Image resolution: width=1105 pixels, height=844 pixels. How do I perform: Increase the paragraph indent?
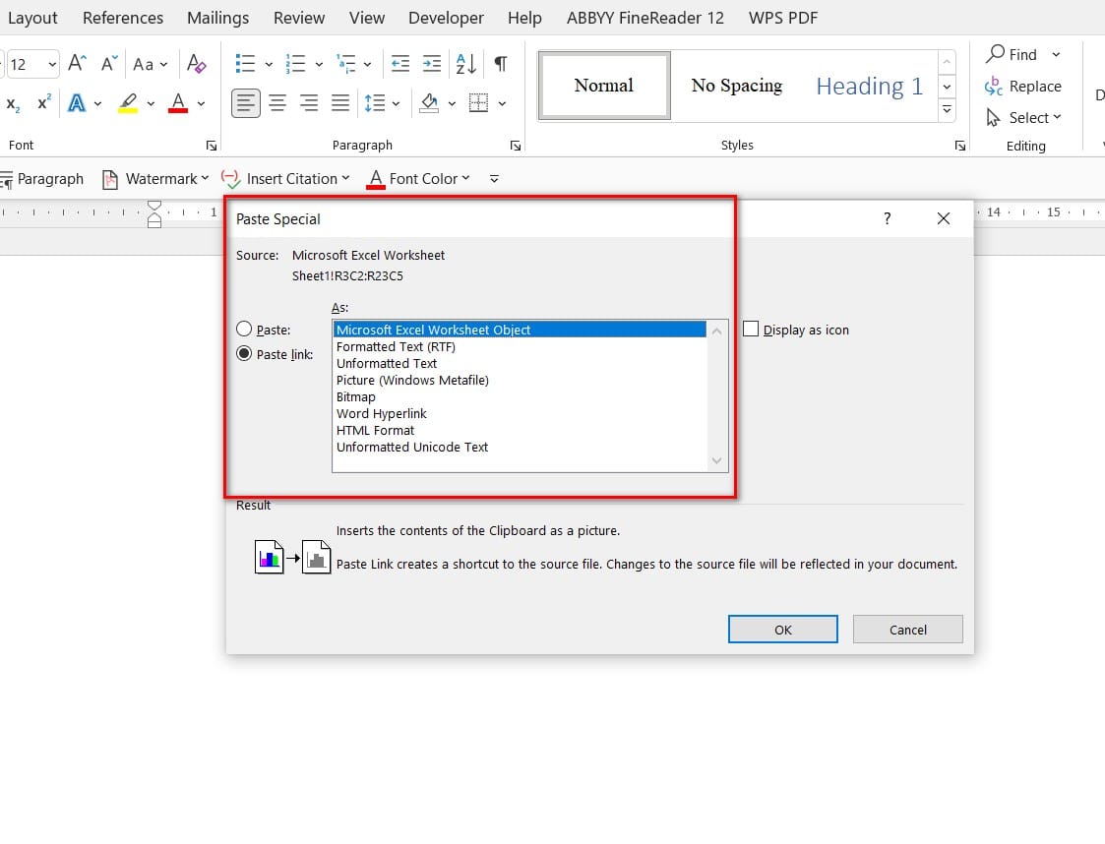click(x=431, y=63)
